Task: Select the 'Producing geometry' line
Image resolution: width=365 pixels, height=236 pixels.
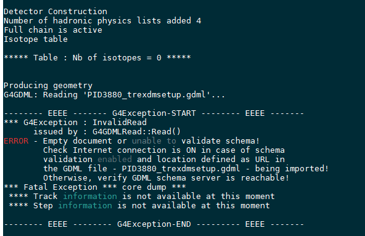Action: (48, 86)
